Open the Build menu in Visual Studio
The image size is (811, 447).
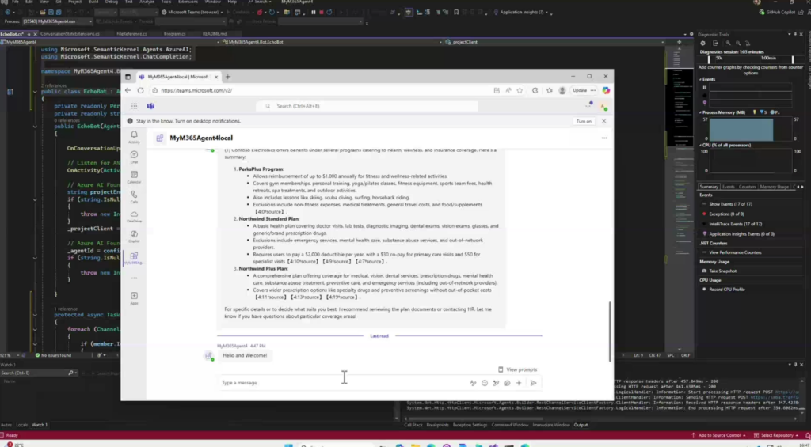click(x=93, y=2)
